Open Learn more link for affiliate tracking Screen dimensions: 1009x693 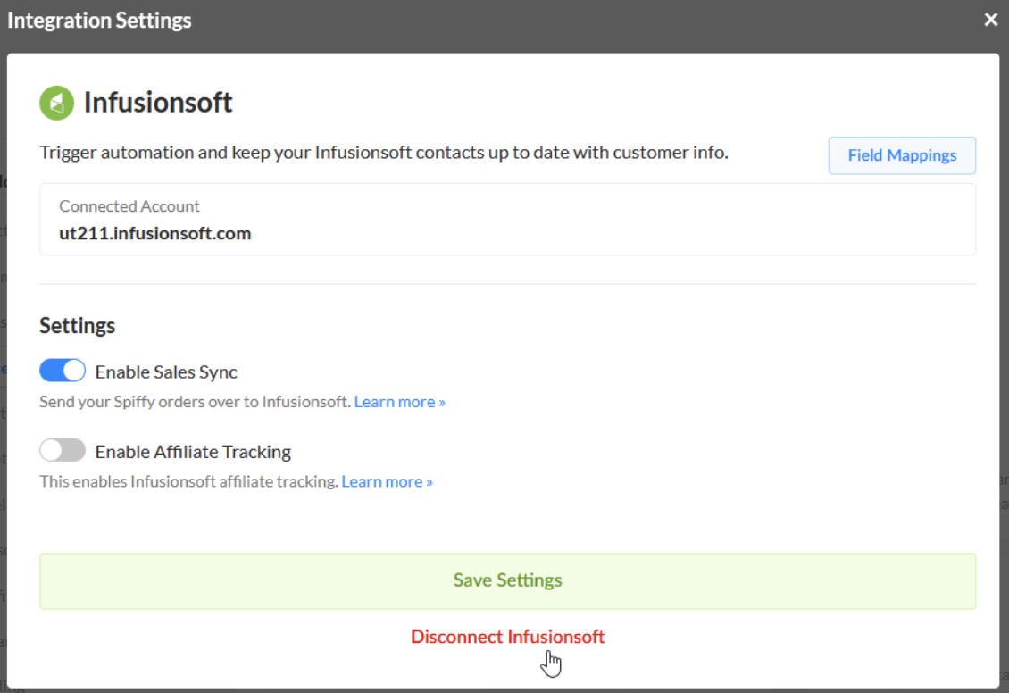coord(387,481)
